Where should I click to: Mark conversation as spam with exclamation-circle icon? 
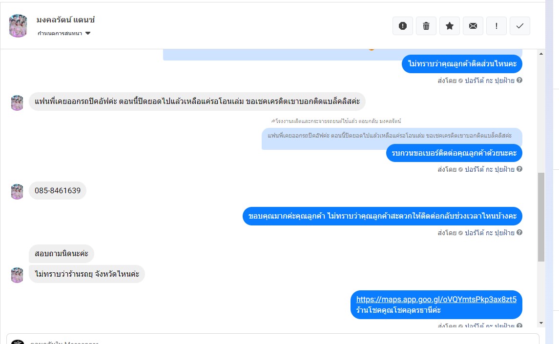(402, 26)
